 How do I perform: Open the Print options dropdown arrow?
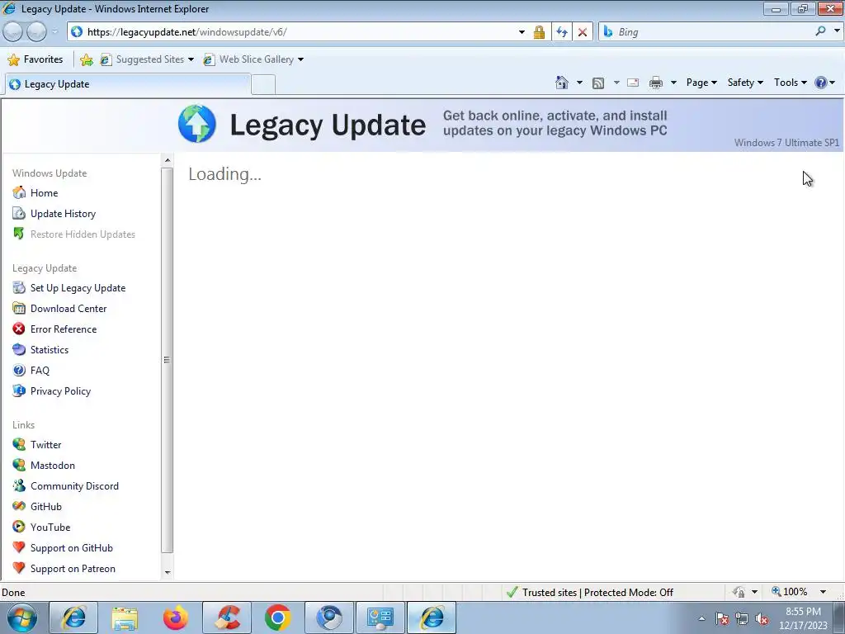(673, 83)
